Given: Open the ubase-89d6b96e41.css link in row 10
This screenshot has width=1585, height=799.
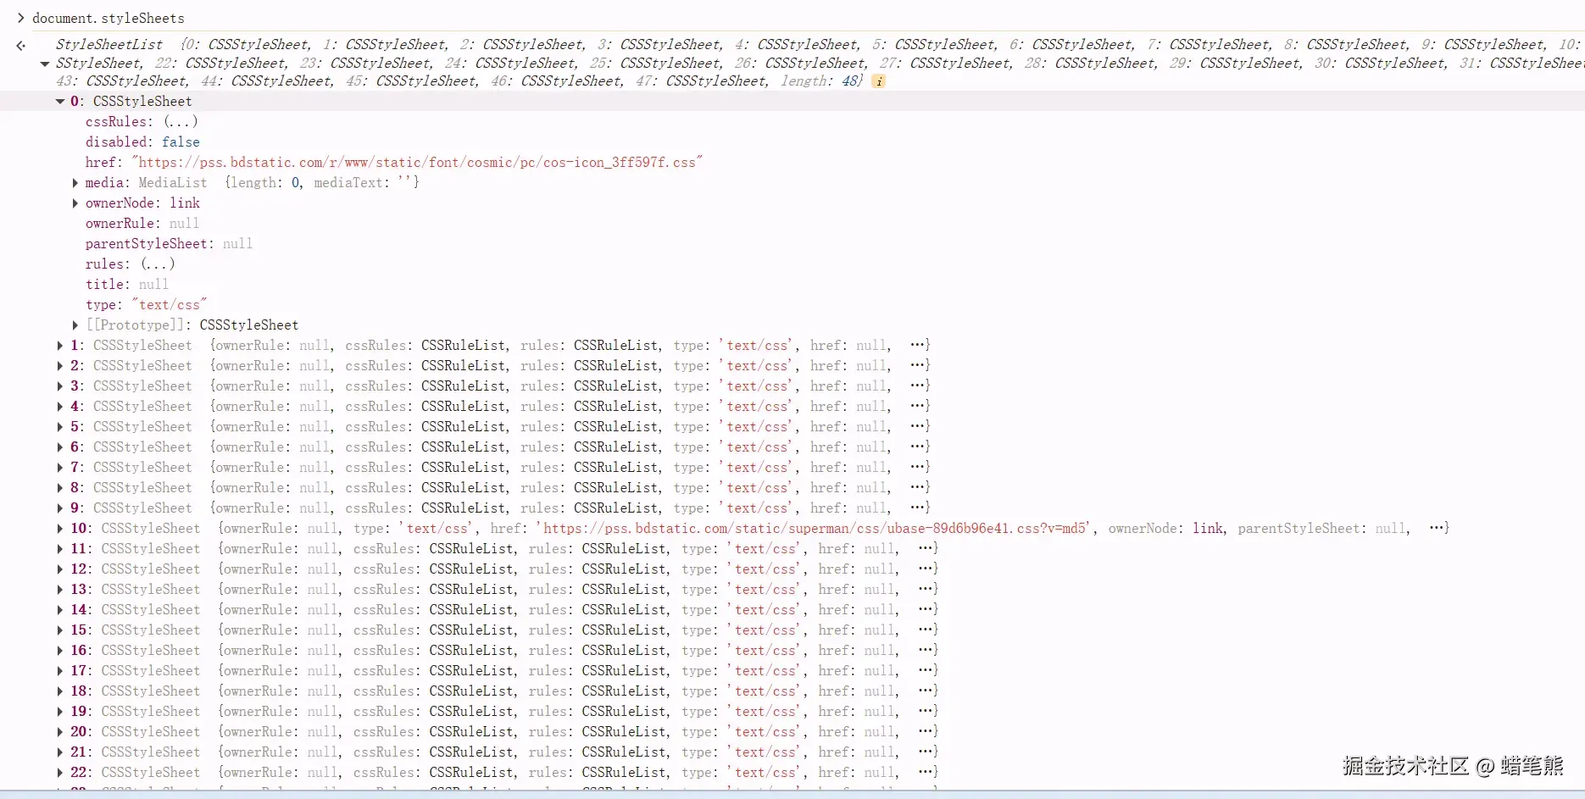Looking at the screenshot, I should pyautogui.click(x=815, y=529).
